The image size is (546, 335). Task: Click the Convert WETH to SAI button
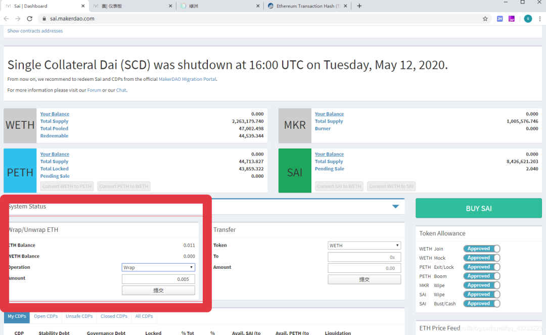[x=391, y=186]
